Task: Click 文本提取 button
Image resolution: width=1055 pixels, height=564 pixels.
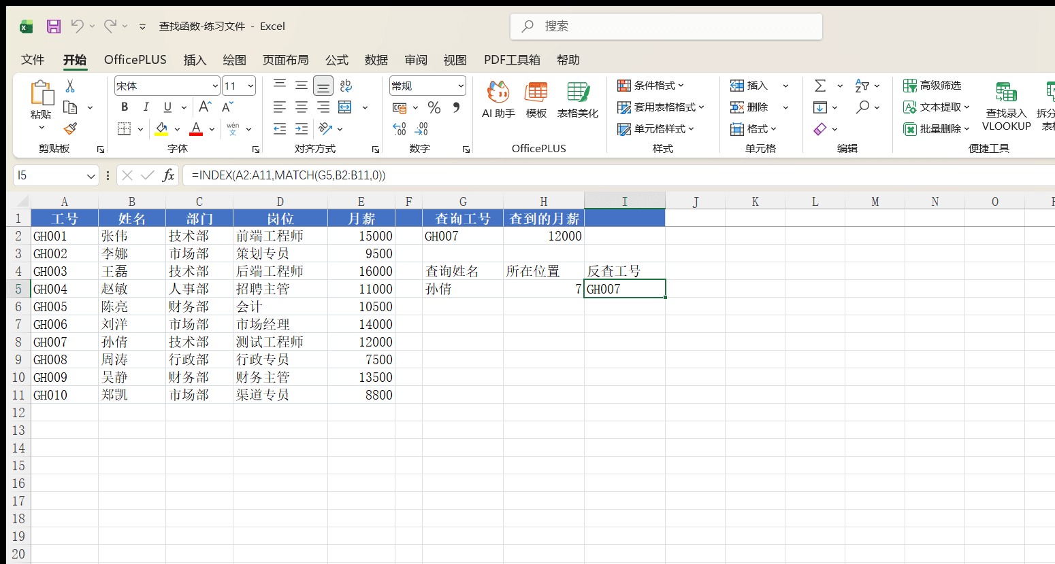Action: tap(937, 107)
